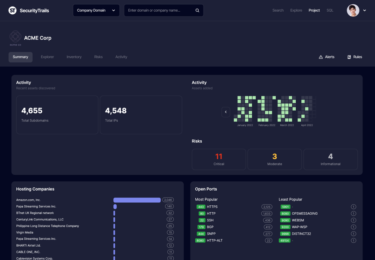This screenshot has width=375, height=260.
Task: Switch to the Inventory tab
Action: click(74, 57)
